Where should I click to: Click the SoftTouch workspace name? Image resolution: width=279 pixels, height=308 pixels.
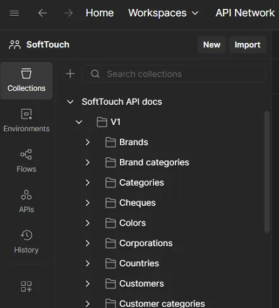(x=48, y=45)
